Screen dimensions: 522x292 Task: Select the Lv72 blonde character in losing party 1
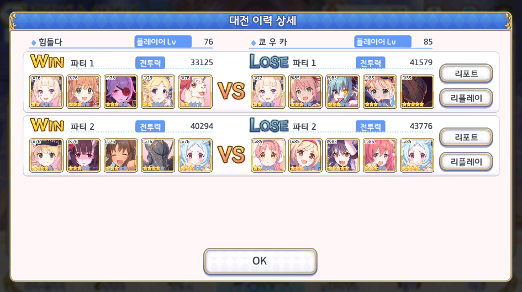[268, 92]
